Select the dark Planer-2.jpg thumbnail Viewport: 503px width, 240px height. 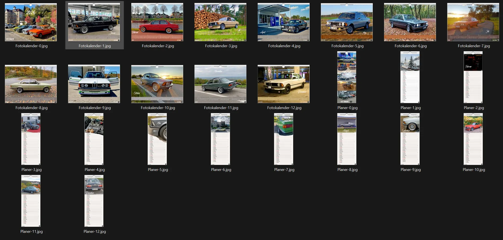pos(473,77)
